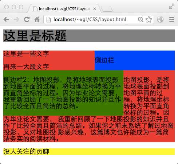Screen dimensions: 178x164
Task: Click the blue 侧边栏 sidebar text
Action: pos(104,60)
